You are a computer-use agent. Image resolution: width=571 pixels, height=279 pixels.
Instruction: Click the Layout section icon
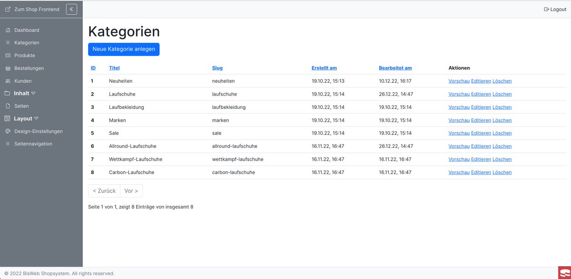click(x=8, y=118)
